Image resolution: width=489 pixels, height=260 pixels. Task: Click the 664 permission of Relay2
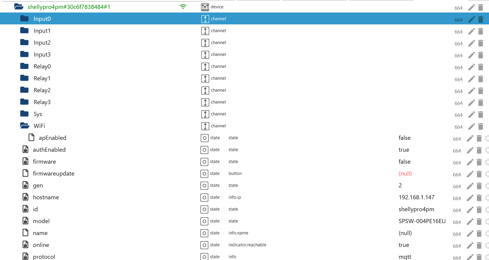pyautogui.click(x=458, y=91)
